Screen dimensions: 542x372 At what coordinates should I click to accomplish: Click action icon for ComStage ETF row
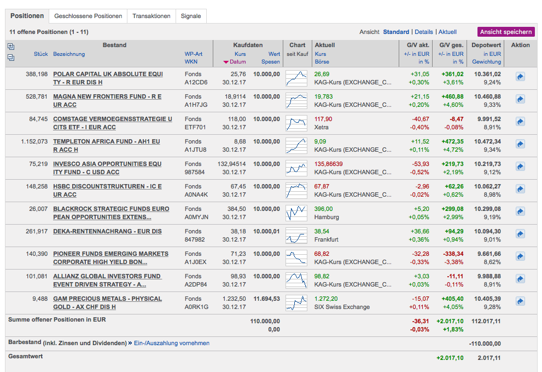(520, 122)
